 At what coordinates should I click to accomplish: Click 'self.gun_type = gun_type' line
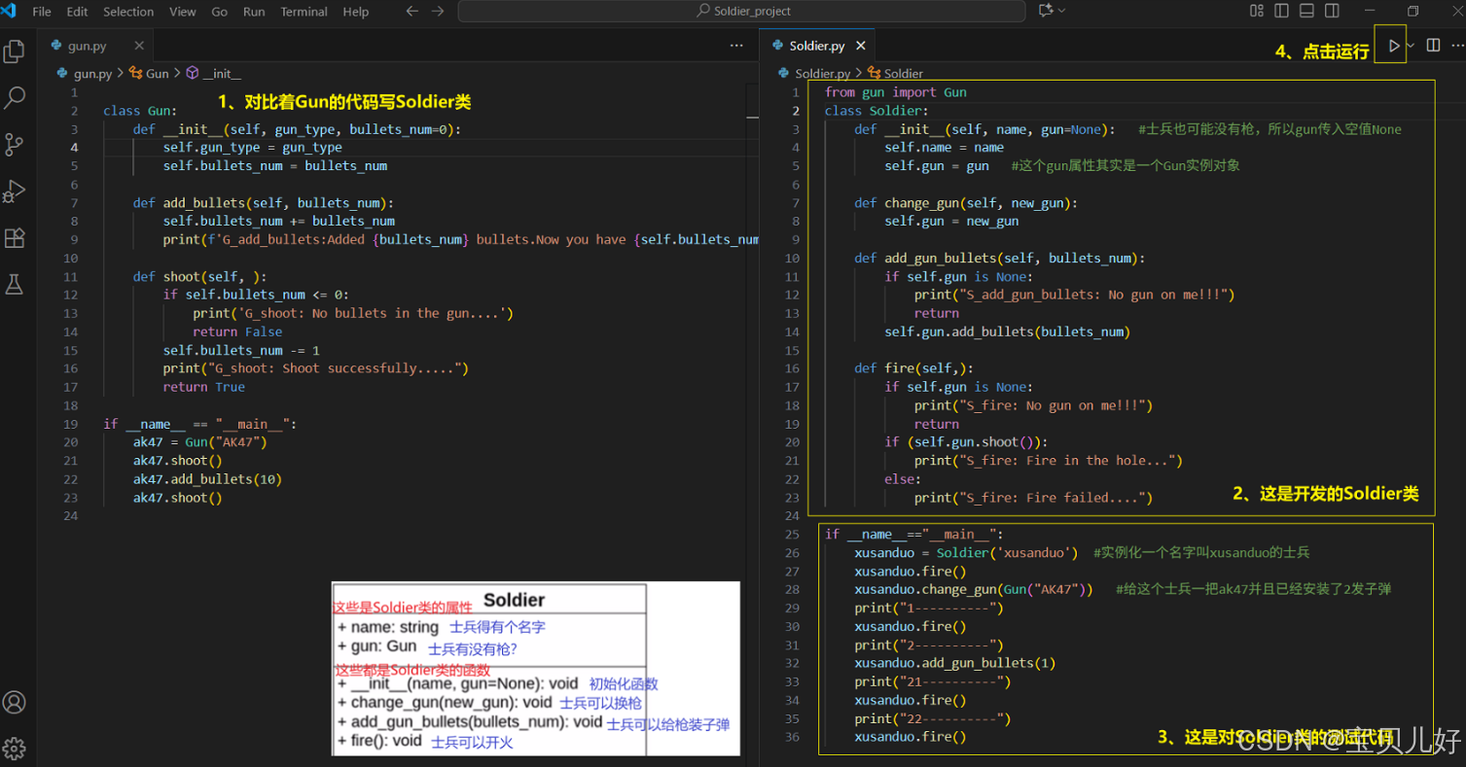point(253,148)
